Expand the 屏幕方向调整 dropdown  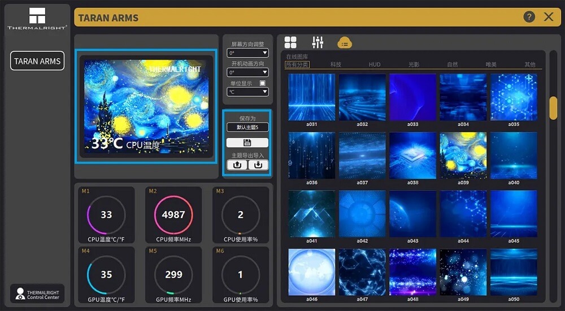coord(247,53)
